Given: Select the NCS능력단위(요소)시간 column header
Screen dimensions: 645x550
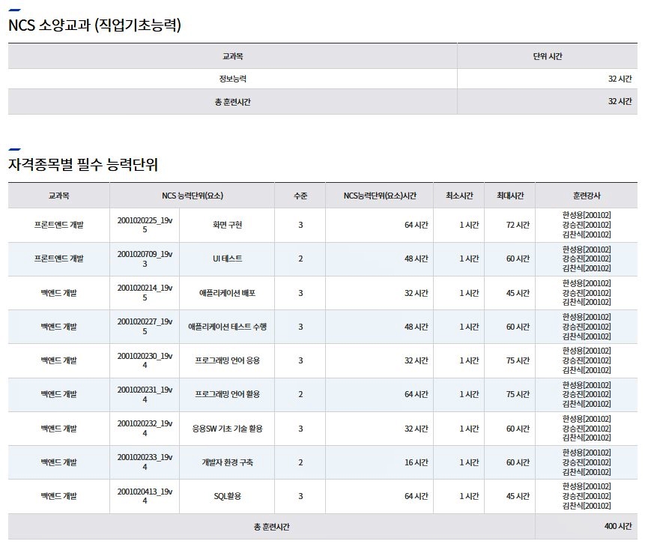Looking at the screenshot, I should (x=379, y=196).
